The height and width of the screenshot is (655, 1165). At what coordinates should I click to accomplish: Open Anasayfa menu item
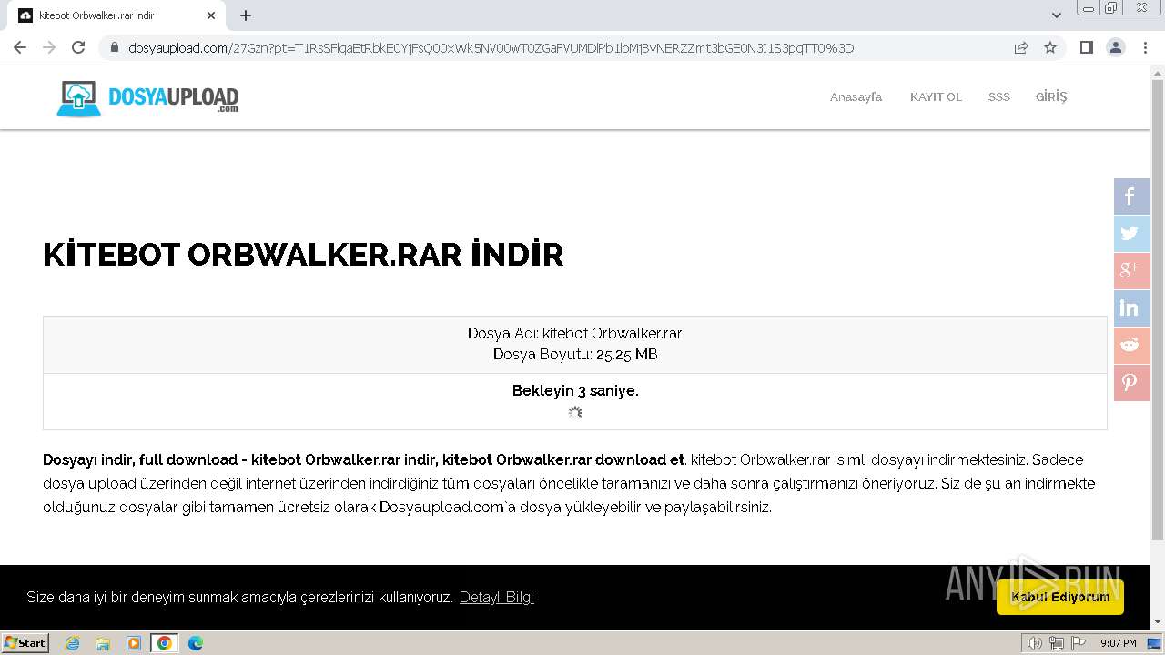(856, 96)
